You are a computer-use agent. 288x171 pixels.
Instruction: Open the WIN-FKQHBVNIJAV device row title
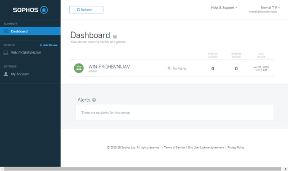coord(109,67)
